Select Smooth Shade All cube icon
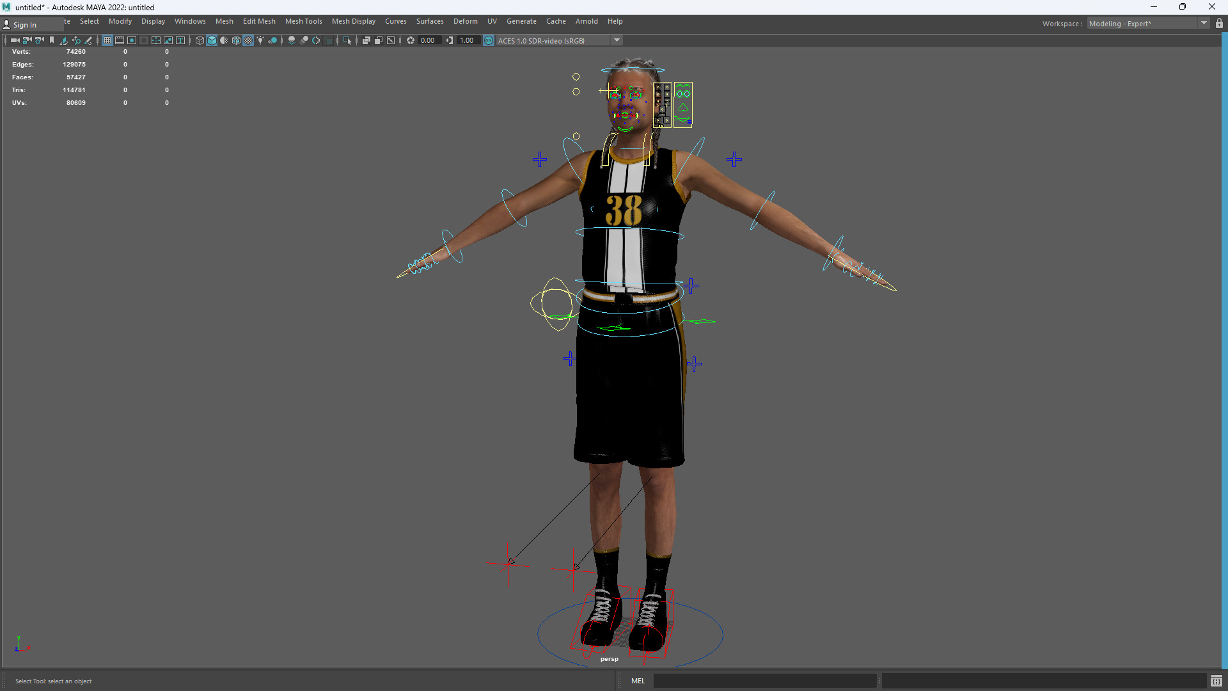 pyautogui.click(x=212, y=40)
